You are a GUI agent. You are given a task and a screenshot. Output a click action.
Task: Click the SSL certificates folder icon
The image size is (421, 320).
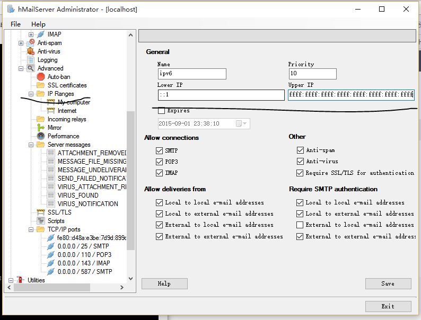tap(41, 85)
